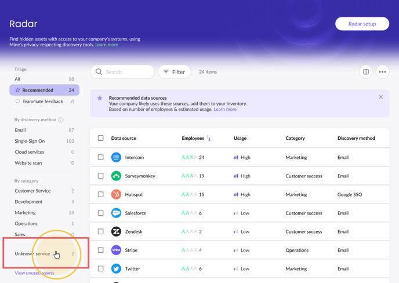Select All in Triage
The height and width of the screenshot is (283, 399).
(44, 79)
